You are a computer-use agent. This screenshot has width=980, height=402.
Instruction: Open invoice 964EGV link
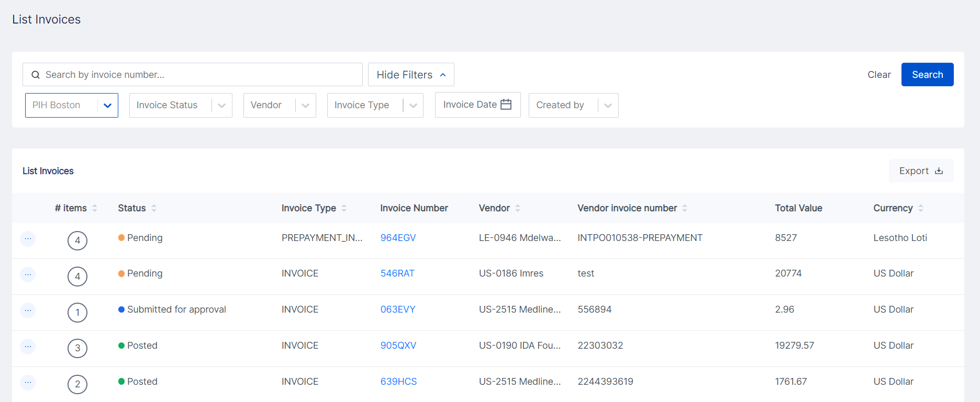click(398, 238)
